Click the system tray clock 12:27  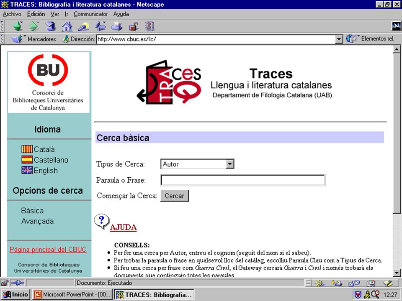coord(390,295)
